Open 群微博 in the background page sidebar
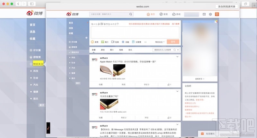Viewport: 257px width, 138px height. (35, 57)
